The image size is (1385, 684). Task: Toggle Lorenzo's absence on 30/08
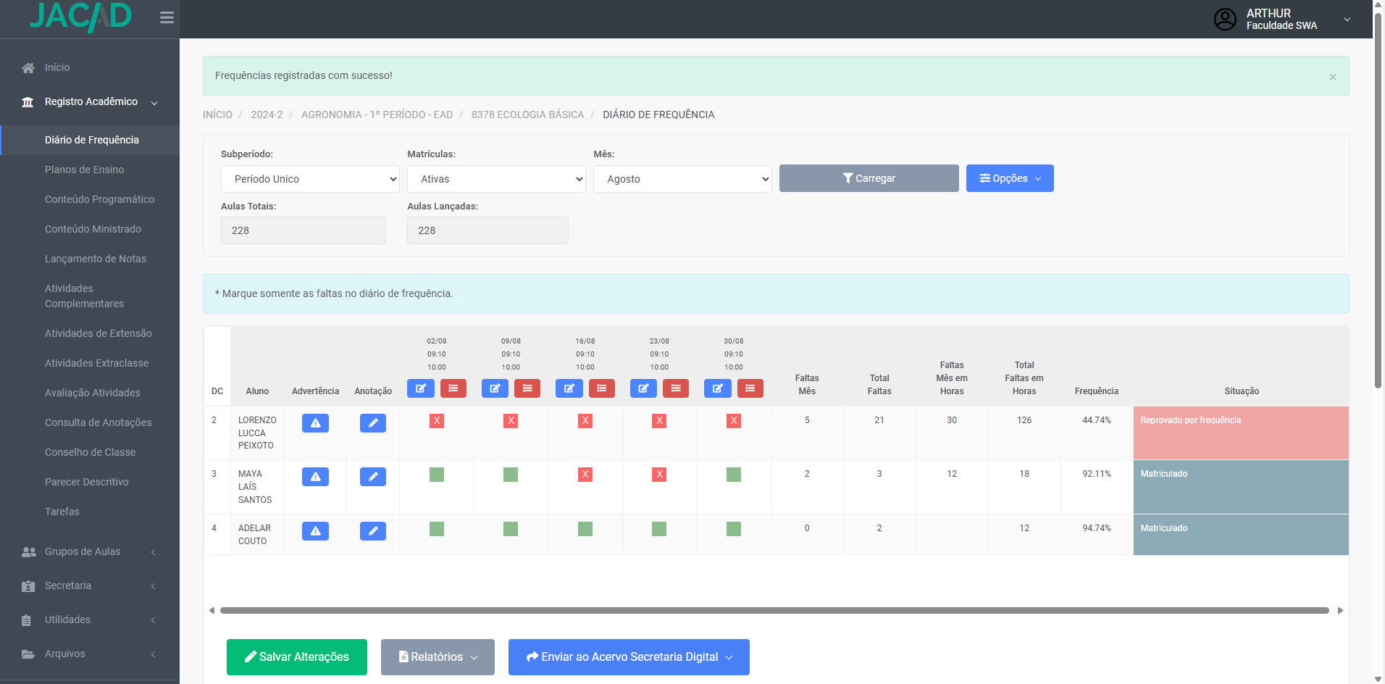(x=734, y=421)
